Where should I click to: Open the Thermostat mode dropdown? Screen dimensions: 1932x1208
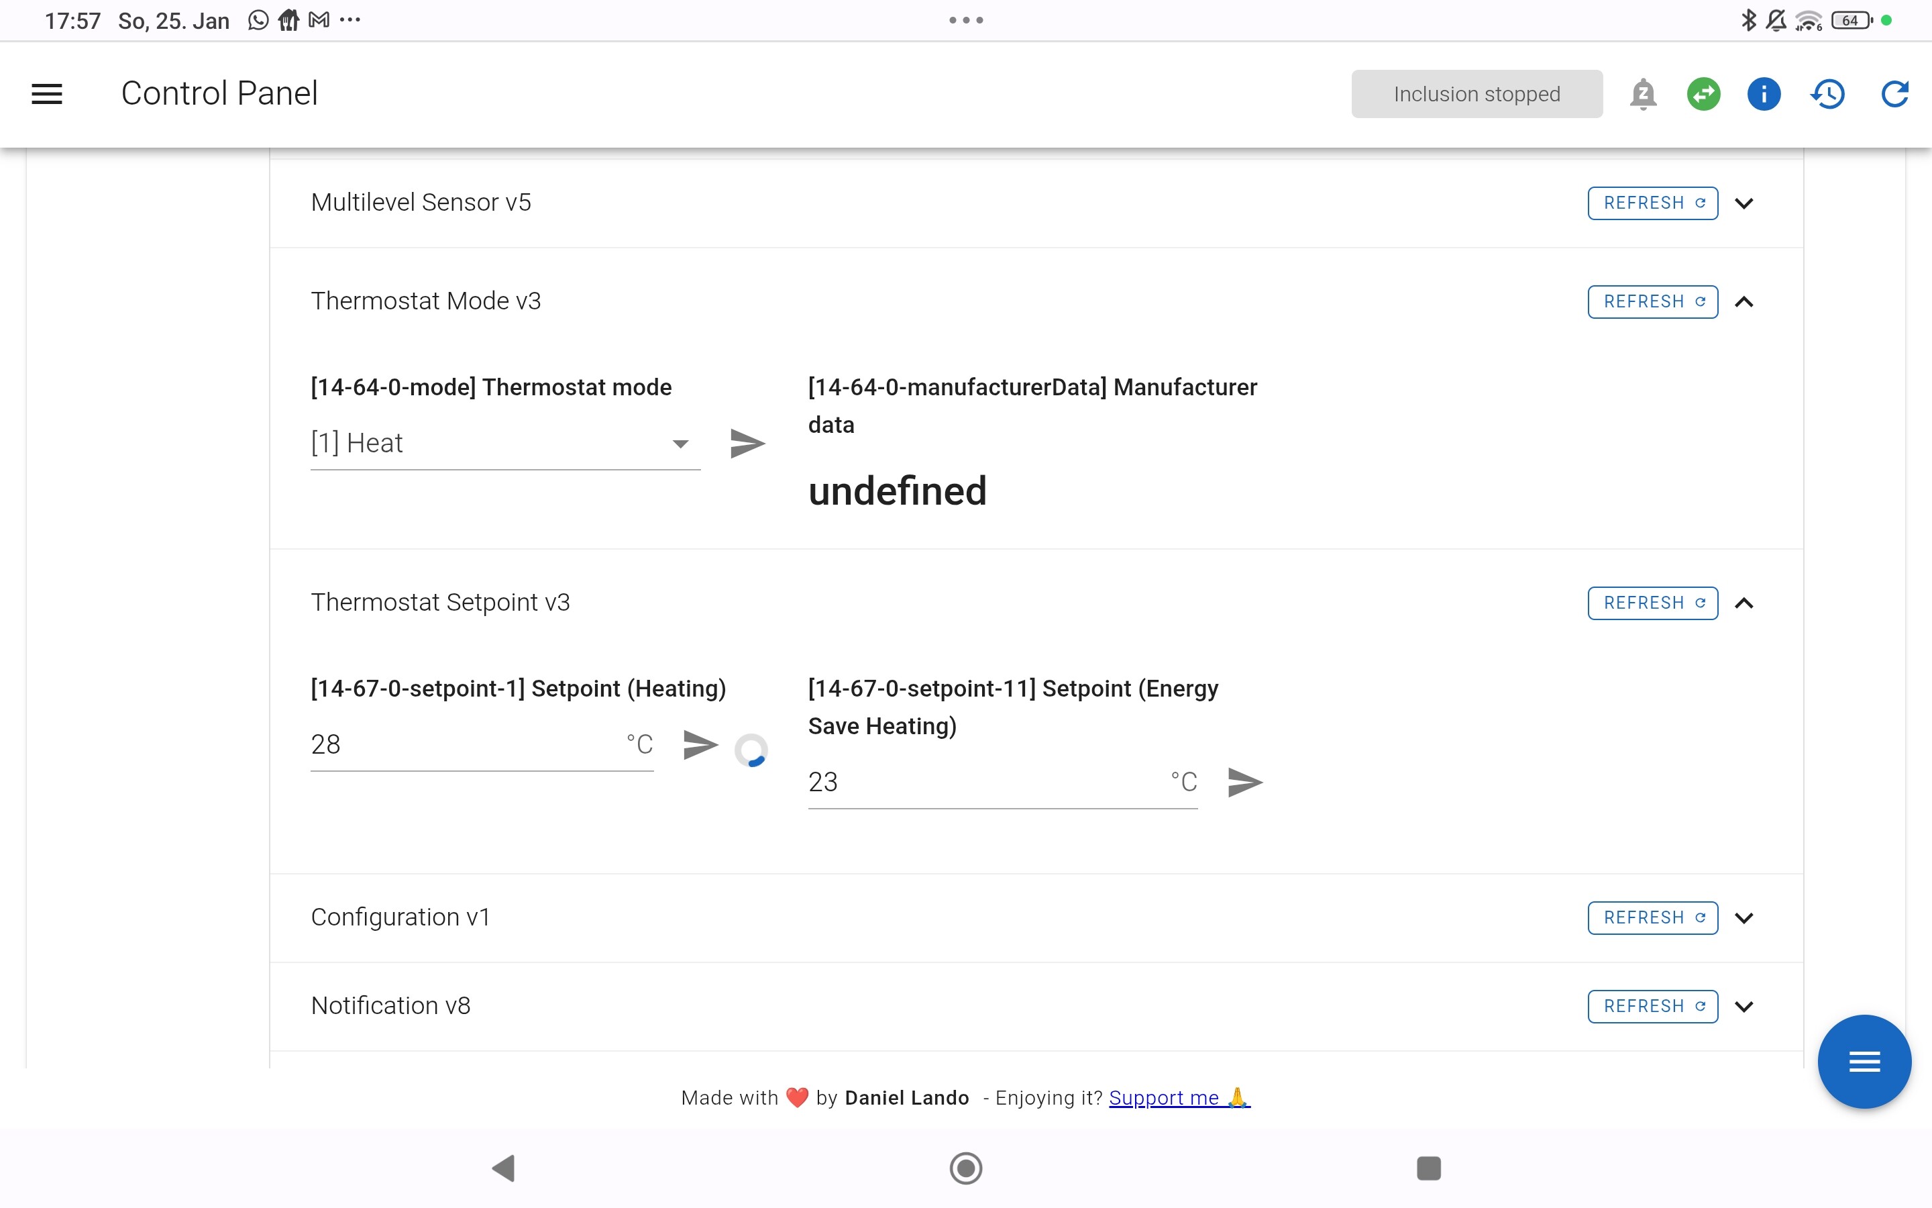[504, 444]
